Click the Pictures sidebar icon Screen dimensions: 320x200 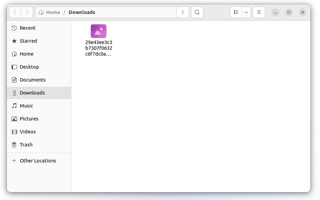coord(14,119)
